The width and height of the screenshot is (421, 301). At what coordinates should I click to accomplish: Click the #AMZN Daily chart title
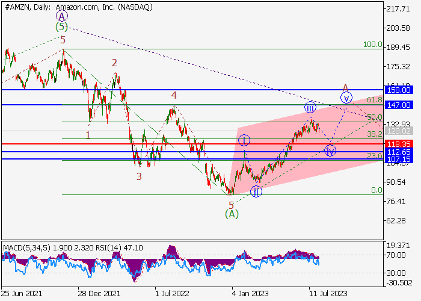coord(79,7)
